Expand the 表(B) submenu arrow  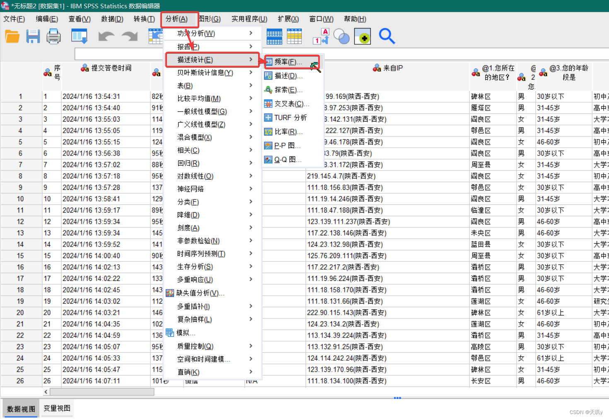251,85
